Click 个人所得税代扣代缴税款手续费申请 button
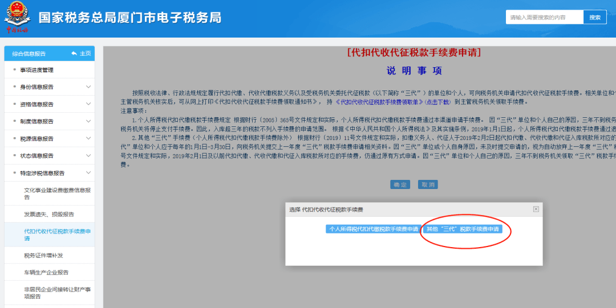 (x=373, y=229)
